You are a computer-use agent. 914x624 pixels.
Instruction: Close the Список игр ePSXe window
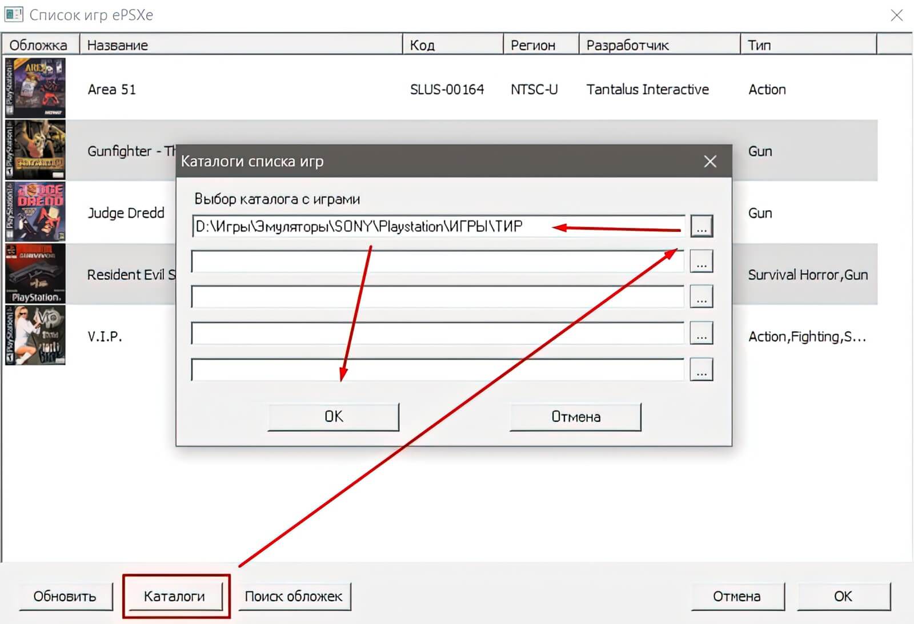tap(897, 15)
